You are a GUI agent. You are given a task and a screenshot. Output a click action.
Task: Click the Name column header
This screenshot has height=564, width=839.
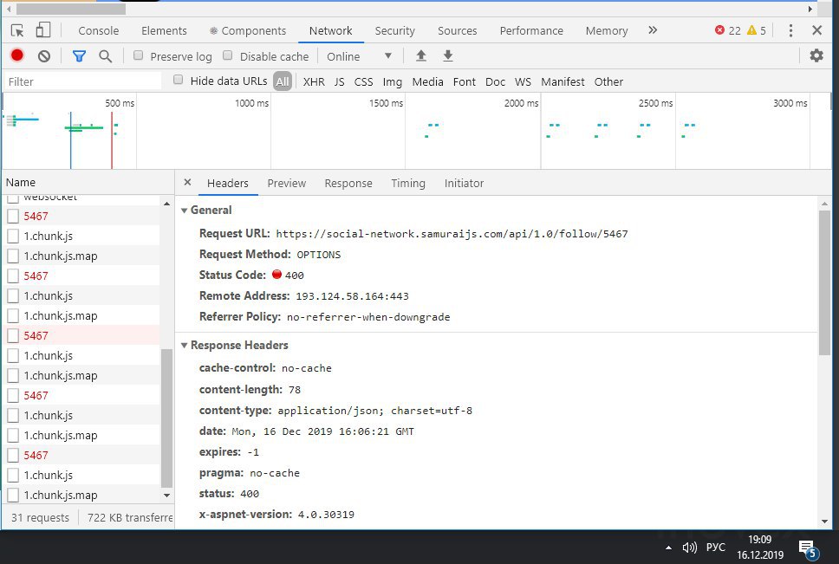[x=88, y=182]
